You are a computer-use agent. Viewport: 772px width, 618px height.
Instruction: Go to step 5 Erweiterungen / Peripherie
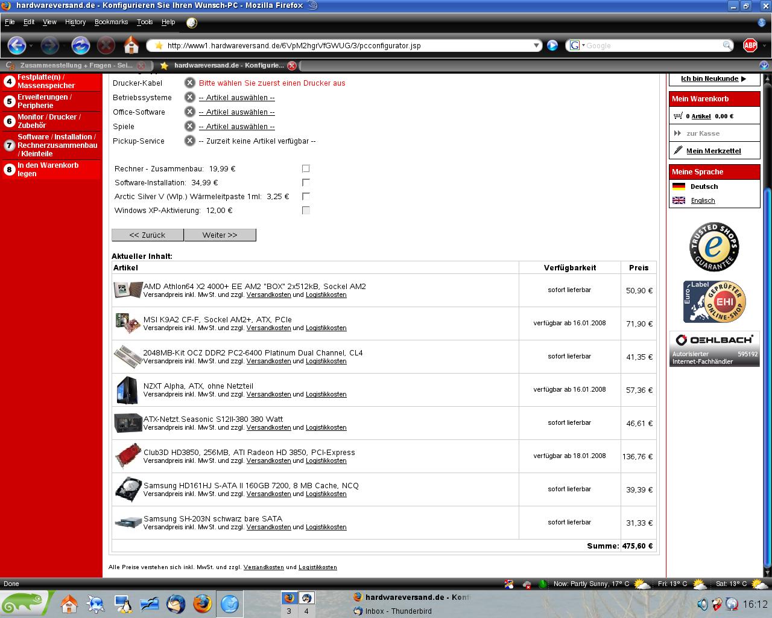tap(51, 101)
